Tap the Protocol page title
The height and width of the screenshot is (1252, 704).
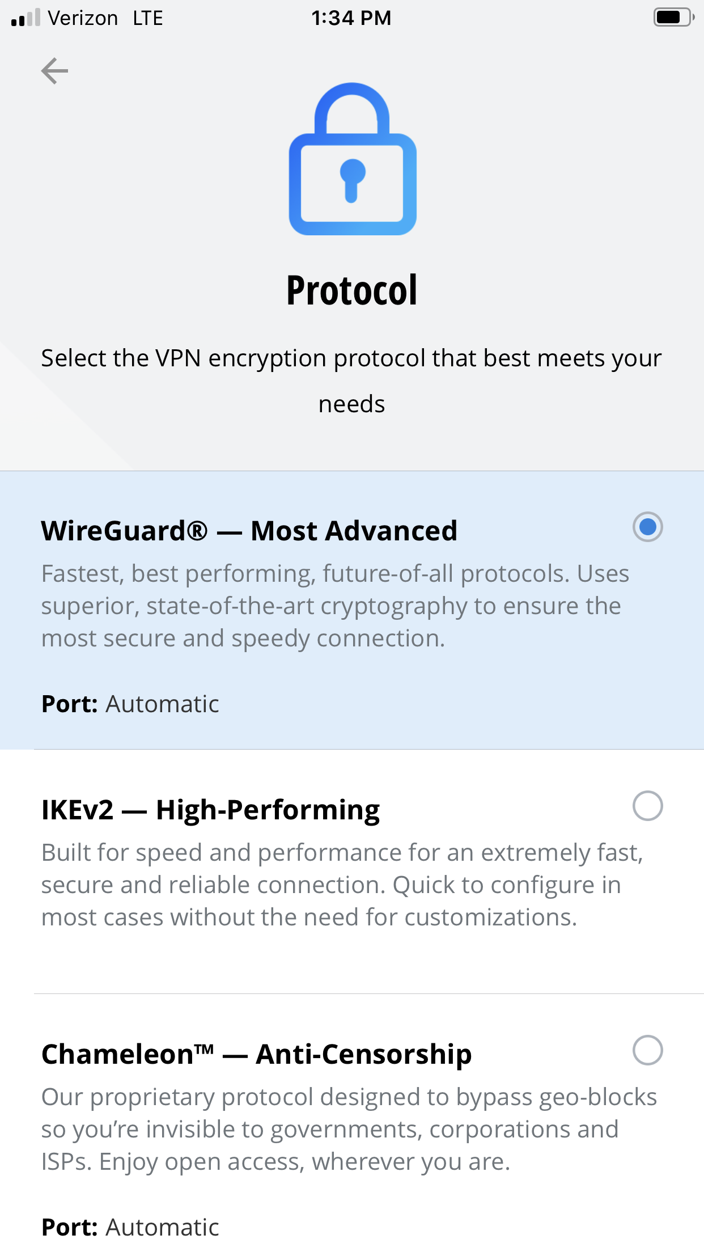[352, 290]
